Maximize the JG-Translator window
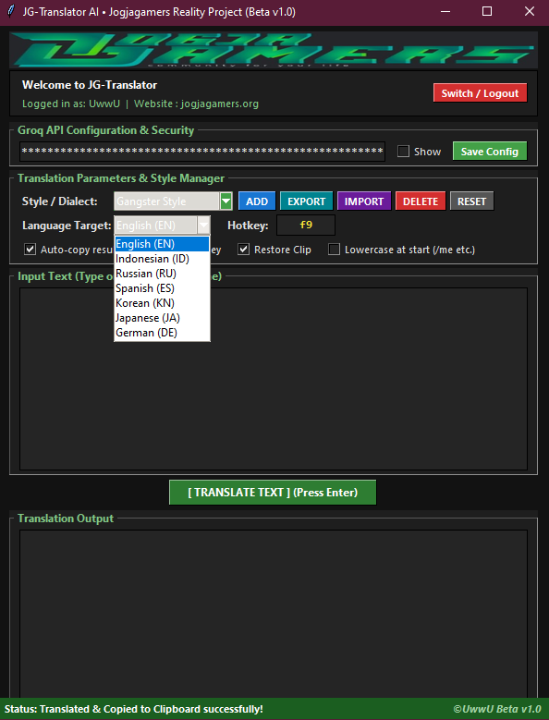Image resolution: width=549 pixels, height=720 pixels. click(x=487, y=11)
